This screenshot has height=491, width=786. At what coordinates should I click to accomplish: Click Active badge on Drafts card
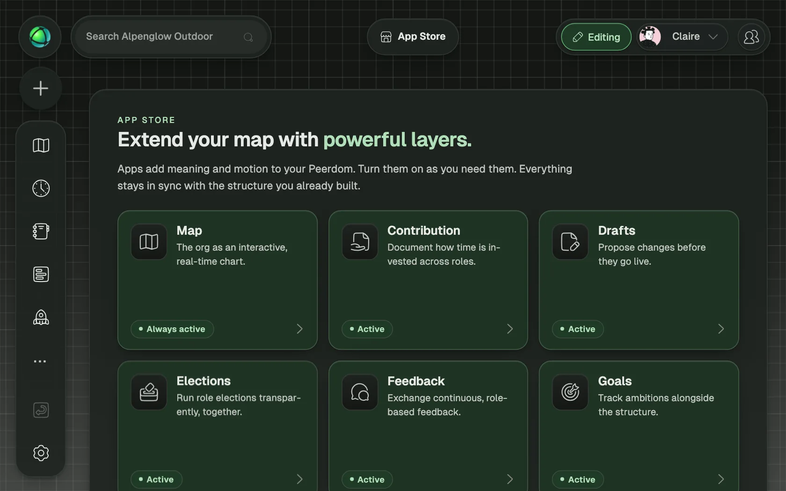click(578, 329)
